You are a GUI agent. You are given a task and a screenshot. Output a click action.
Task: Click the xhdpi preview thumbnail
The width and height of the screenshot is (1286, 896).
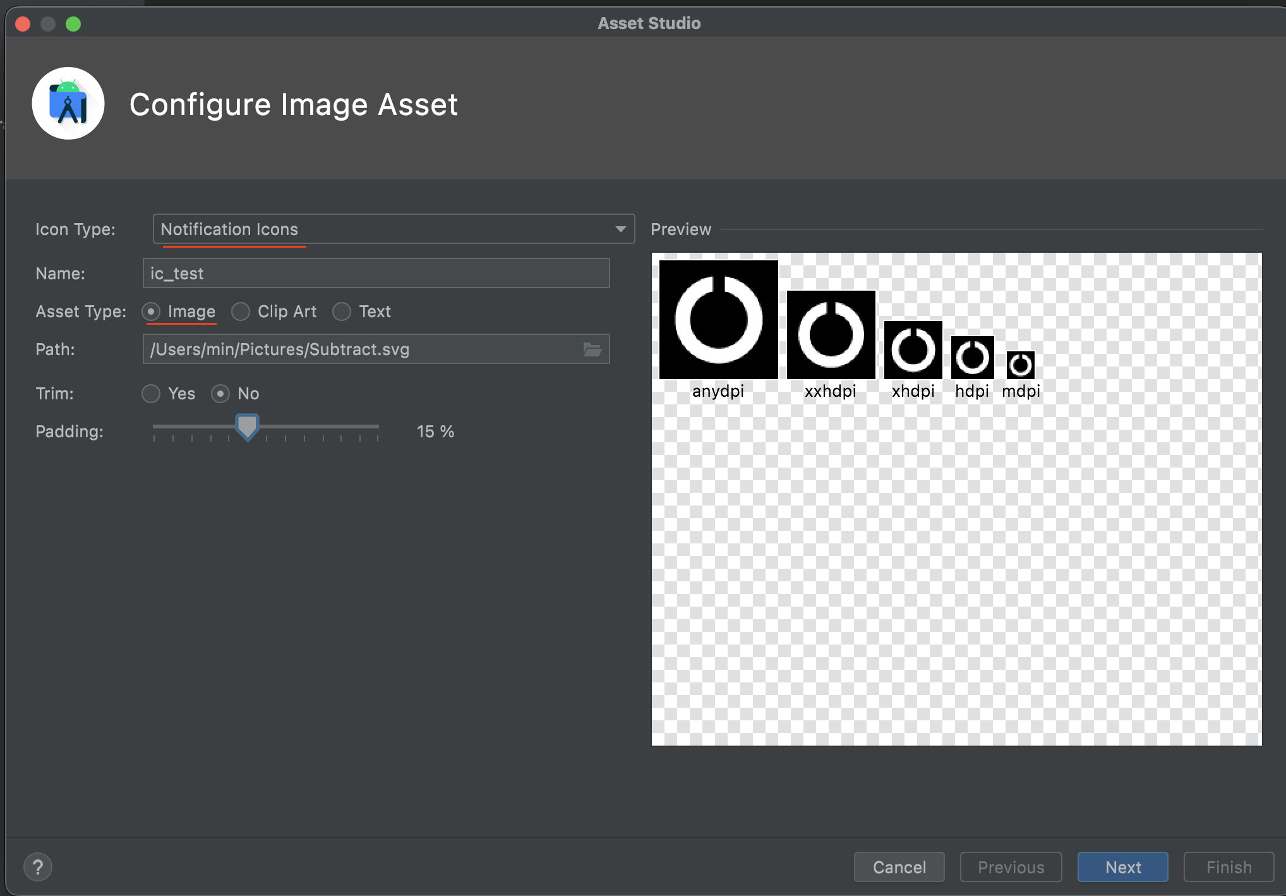[913, 350]
